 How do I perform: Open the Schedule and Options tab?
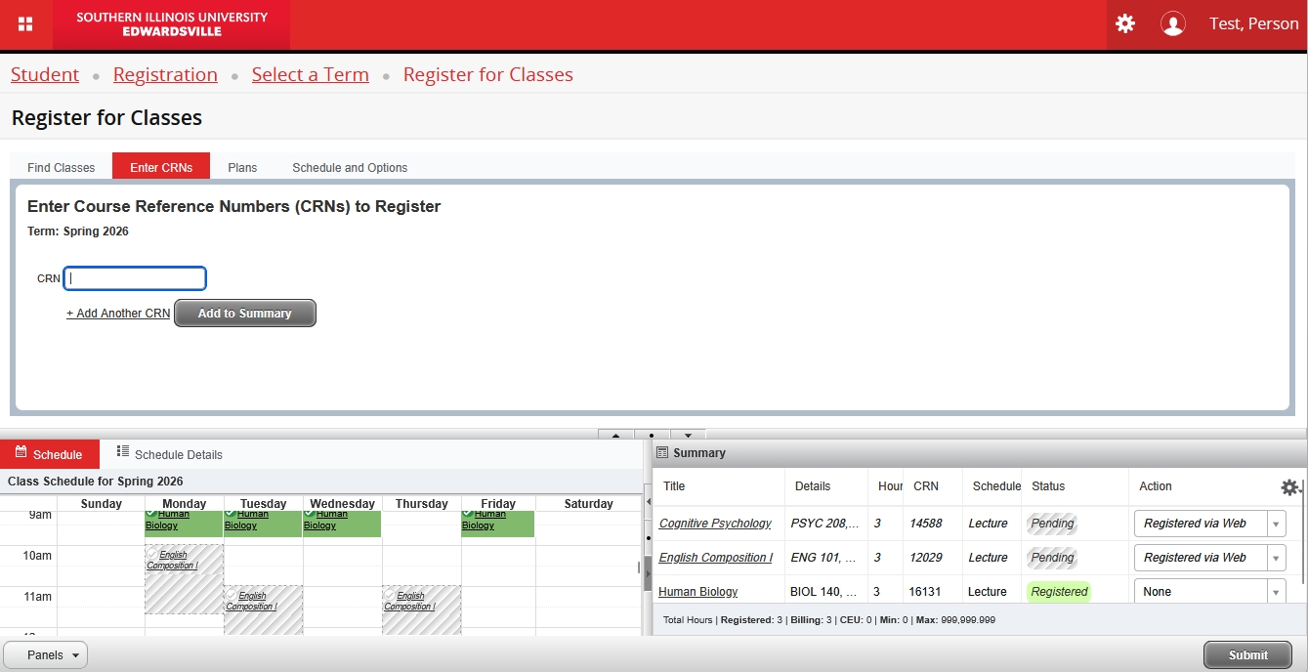[x=350, y=167]
